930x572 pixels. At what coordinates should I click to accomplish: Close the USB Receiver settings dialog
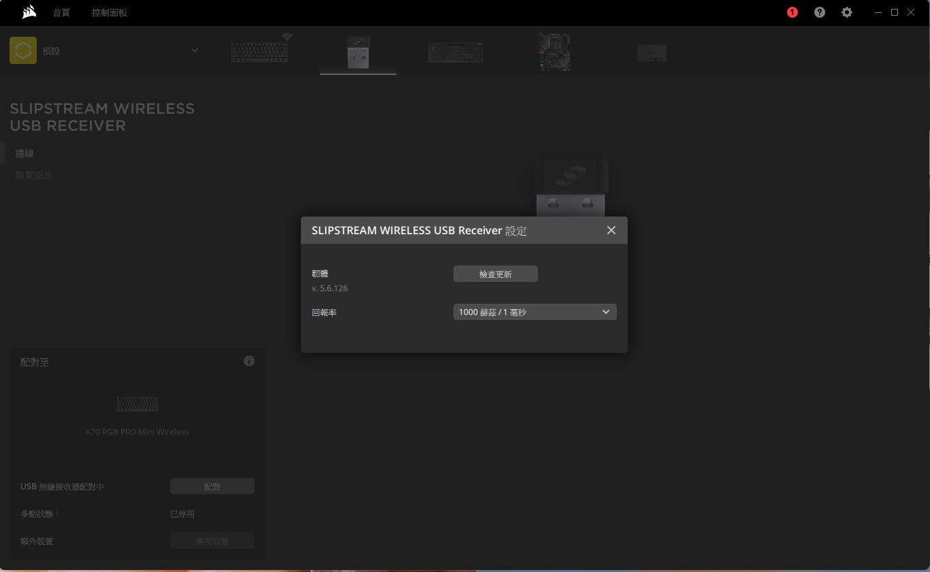click(x=611, y=230)
